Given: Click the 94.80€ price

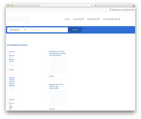Looking at the screenshot, I should (x=11, y=70).
